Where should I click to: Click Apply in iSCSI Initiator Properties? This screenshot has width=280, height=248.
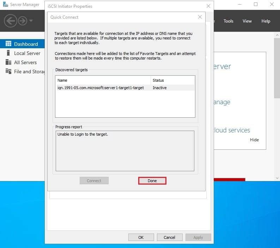click(198, 237)
